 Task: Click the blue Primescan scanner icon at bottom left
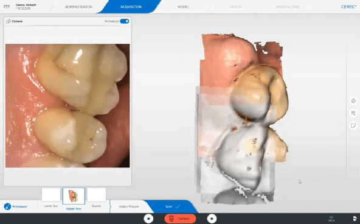click(7, 206)
